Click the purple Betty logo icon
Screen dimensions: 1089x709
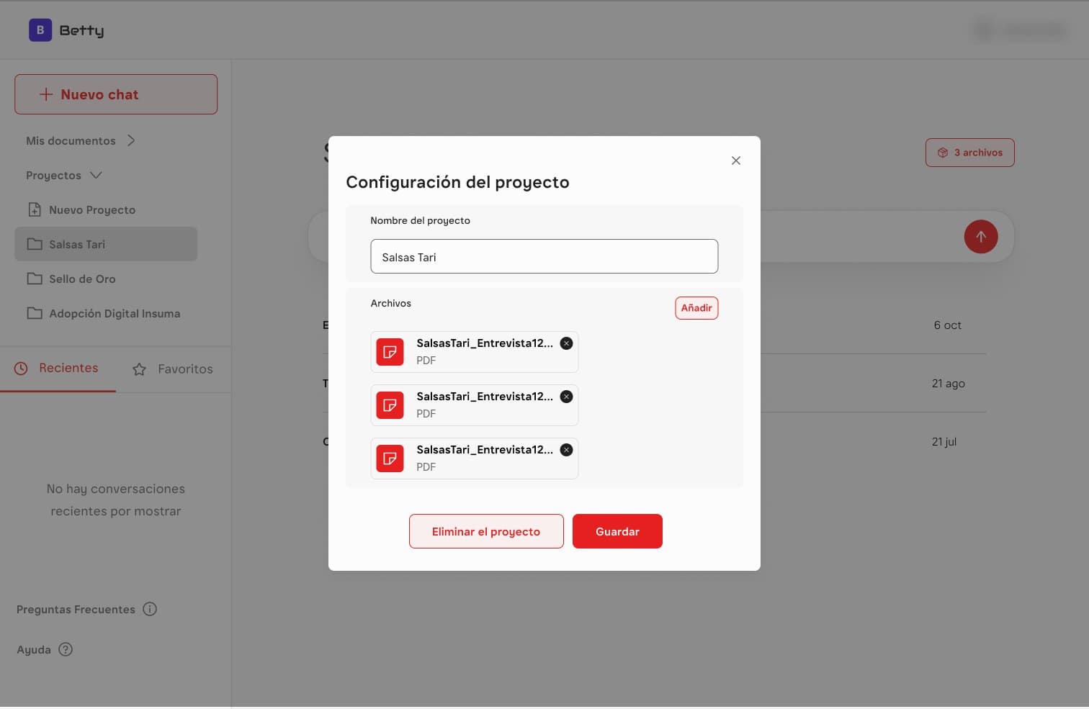pyautogui.click(x=40, y=30)
